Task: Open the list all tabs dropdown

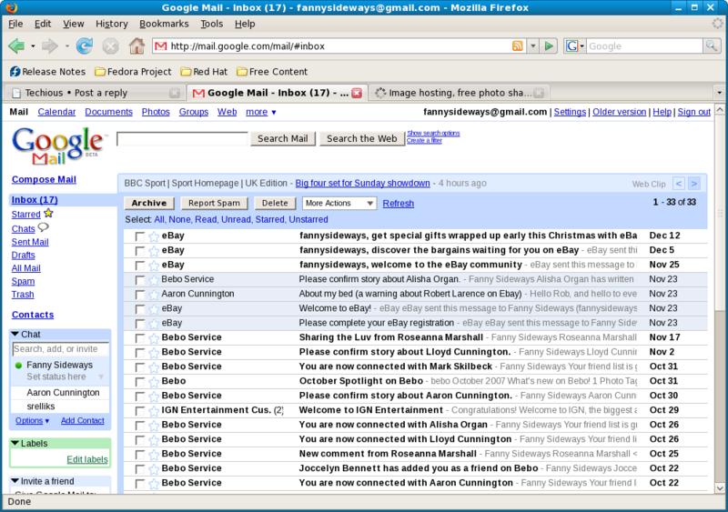Action: click(x=720, y=93)
